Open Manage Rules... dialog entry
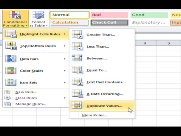 [x=36, y=104]
